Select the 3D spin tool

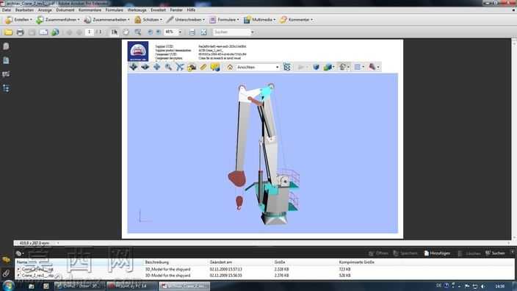[145, 68]
